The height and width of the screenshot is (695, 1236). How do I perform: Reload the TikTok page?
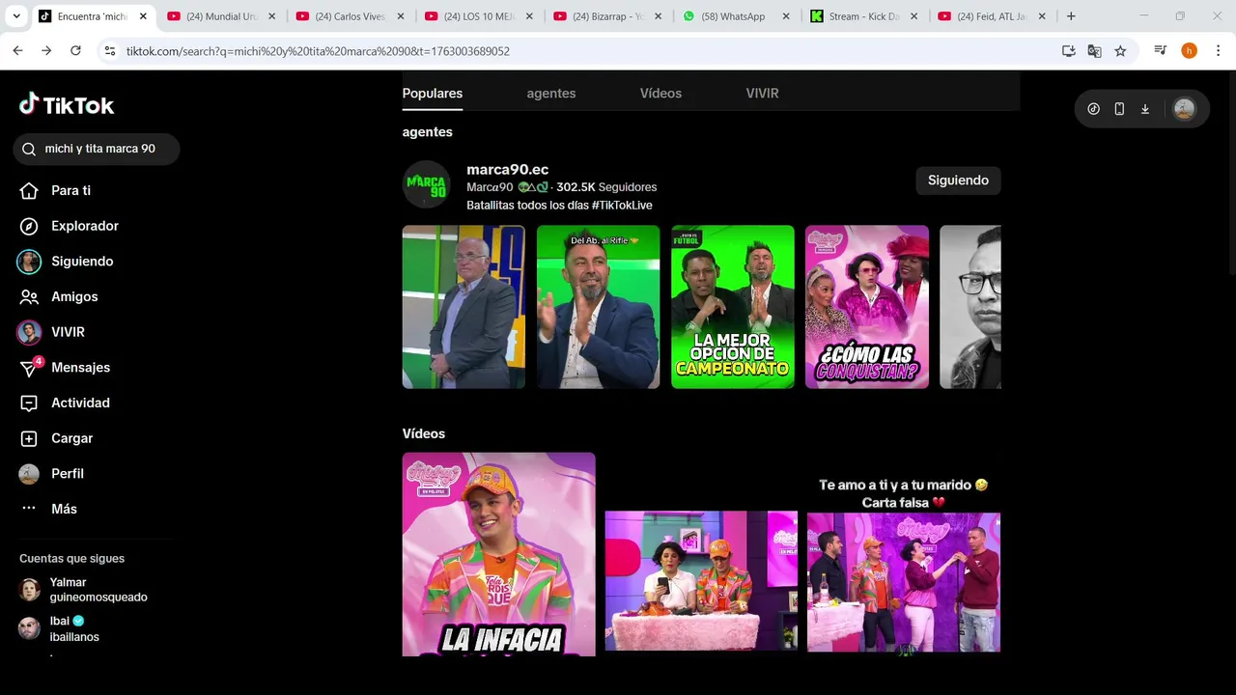click(75, 51)
